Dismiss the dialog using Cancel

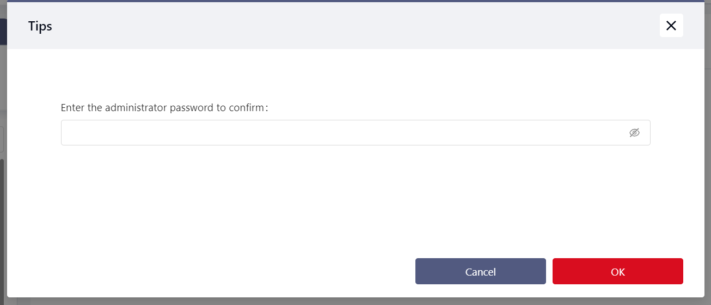click(480, 271)
